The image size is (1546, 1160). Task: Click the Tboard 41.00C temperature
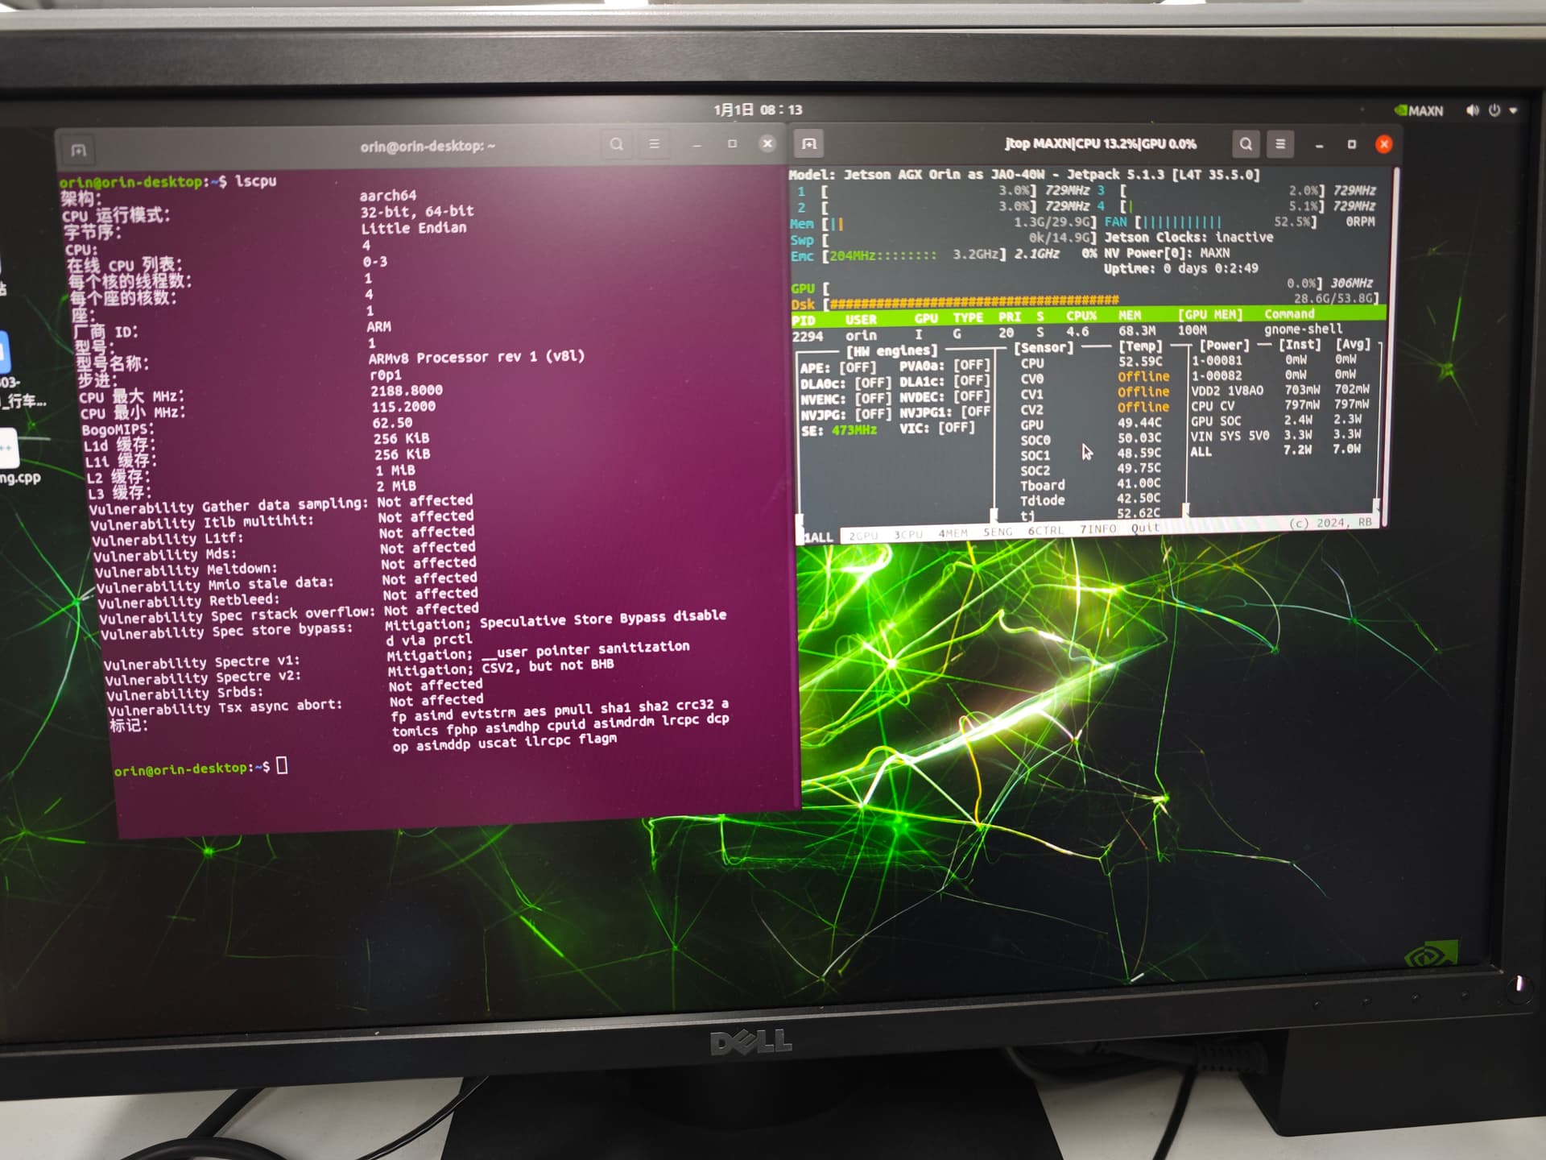(1139, 483)
